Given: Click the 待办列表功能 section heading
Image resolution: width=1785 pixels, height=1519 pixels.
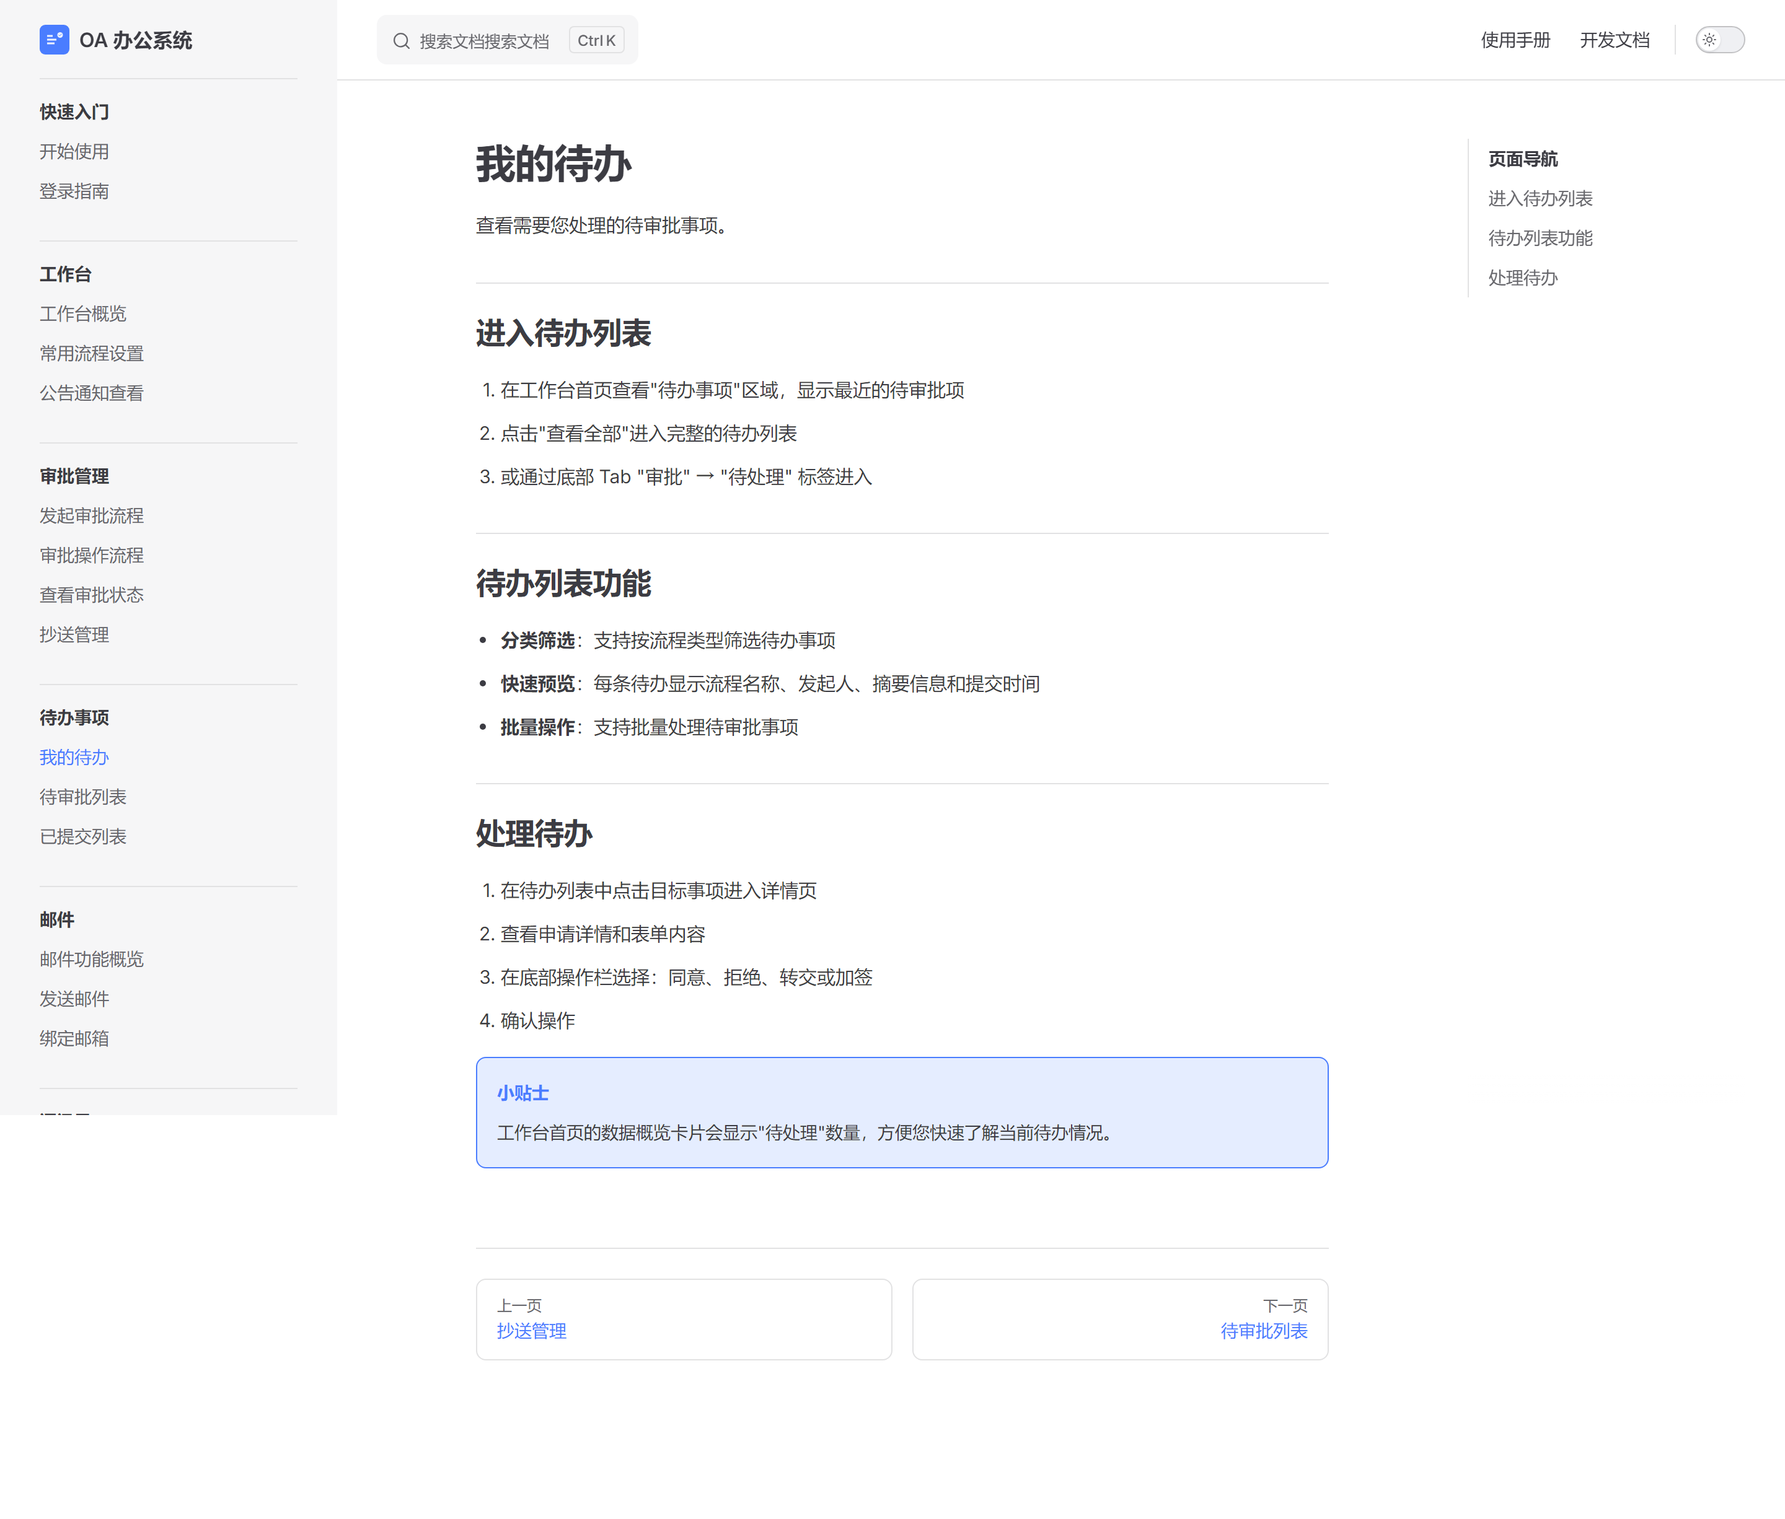Looking at the screenshot, I should pos(563,584).
